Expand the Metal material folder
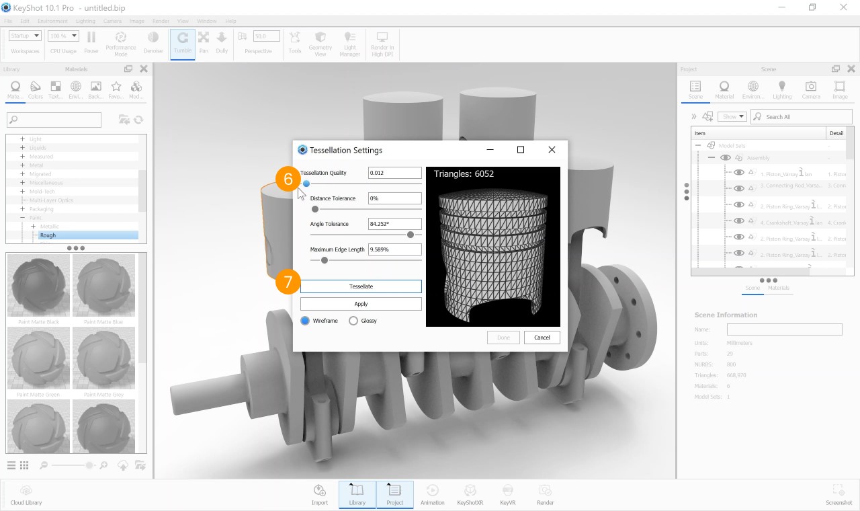 22,165
